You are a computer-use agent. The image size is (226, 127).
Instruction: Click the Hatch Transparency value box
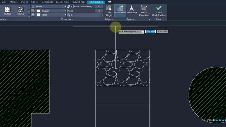pos(99,7)
